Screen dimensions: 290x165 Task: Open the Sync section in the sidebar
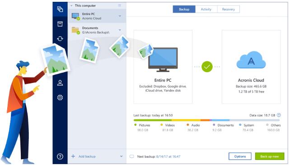click(60, 39)
